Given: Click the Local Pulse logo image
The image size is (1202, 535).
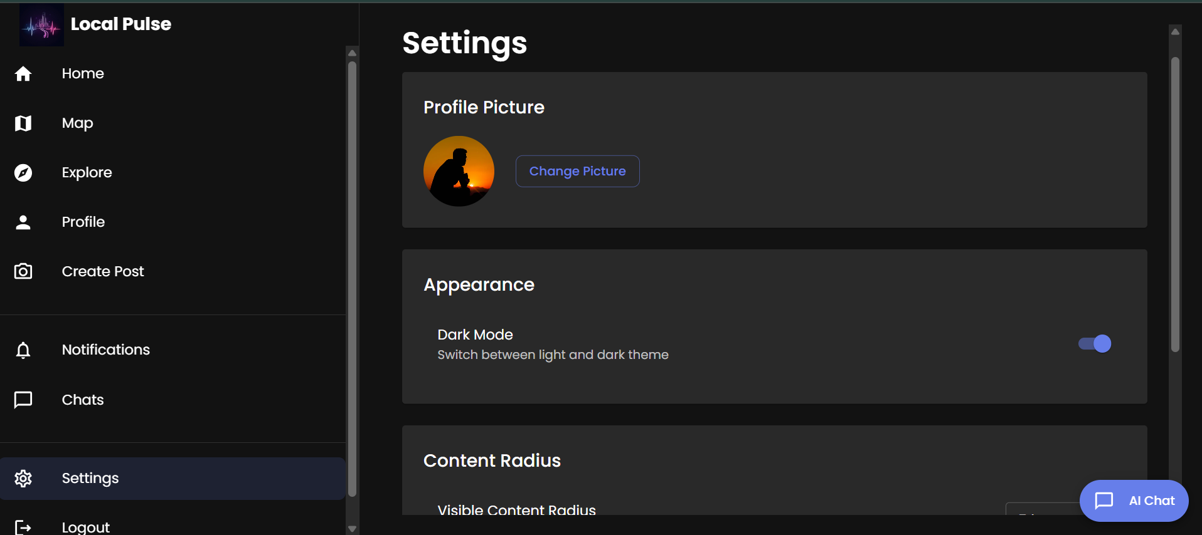Looking at the screenshot, I should coord(41,25).
